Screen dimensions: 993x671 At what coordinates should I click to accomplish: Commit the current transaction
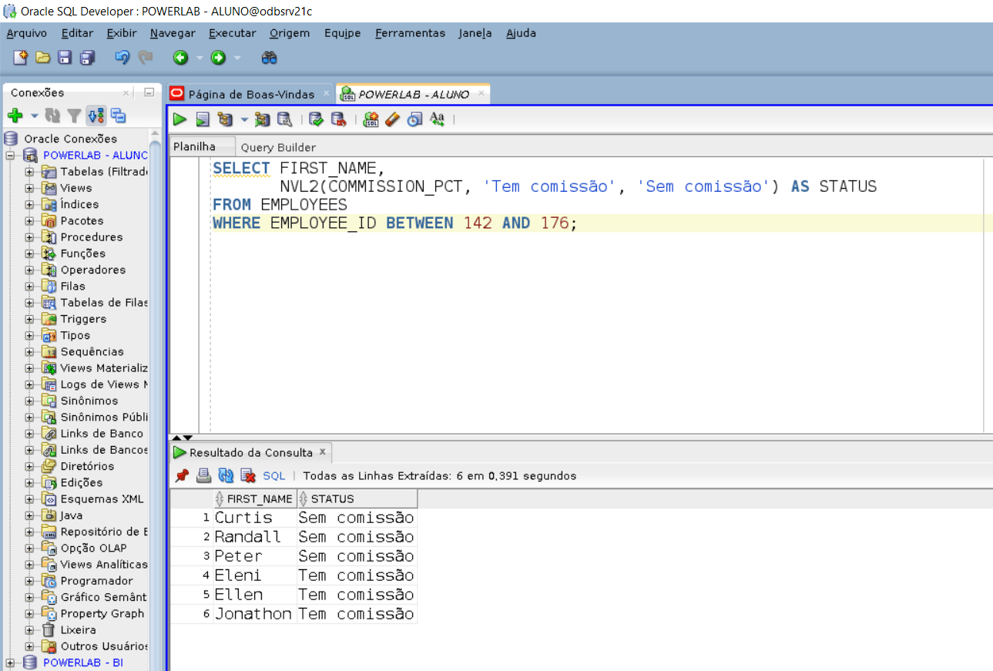(x=316, y=118)
